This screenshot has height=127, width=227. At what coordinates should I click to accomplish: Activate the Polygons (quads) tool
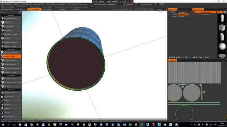(11, 30)
